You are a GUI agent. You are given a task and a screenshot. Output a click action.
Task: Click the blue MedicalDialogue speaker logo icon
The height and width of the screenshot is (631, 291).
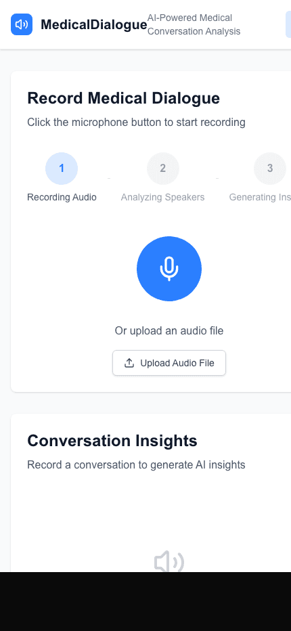(x=22, y=24)
